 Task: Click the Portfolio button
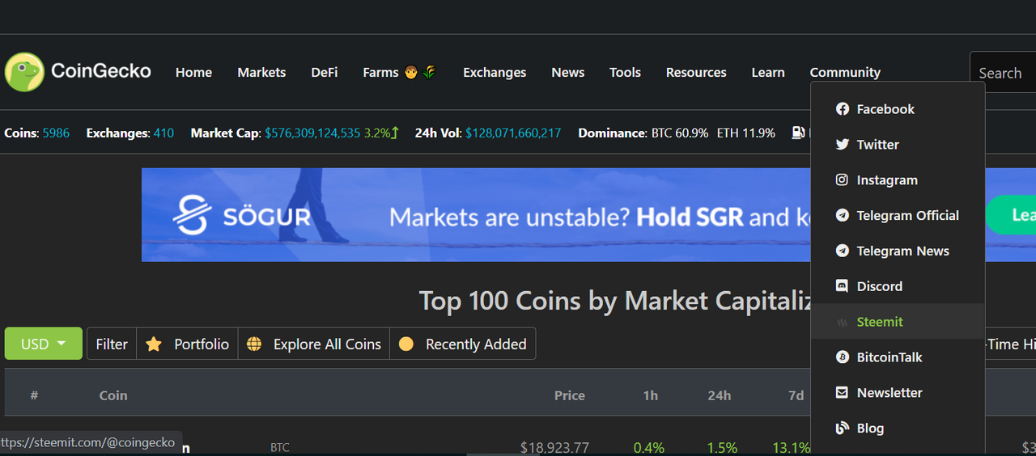187,344
